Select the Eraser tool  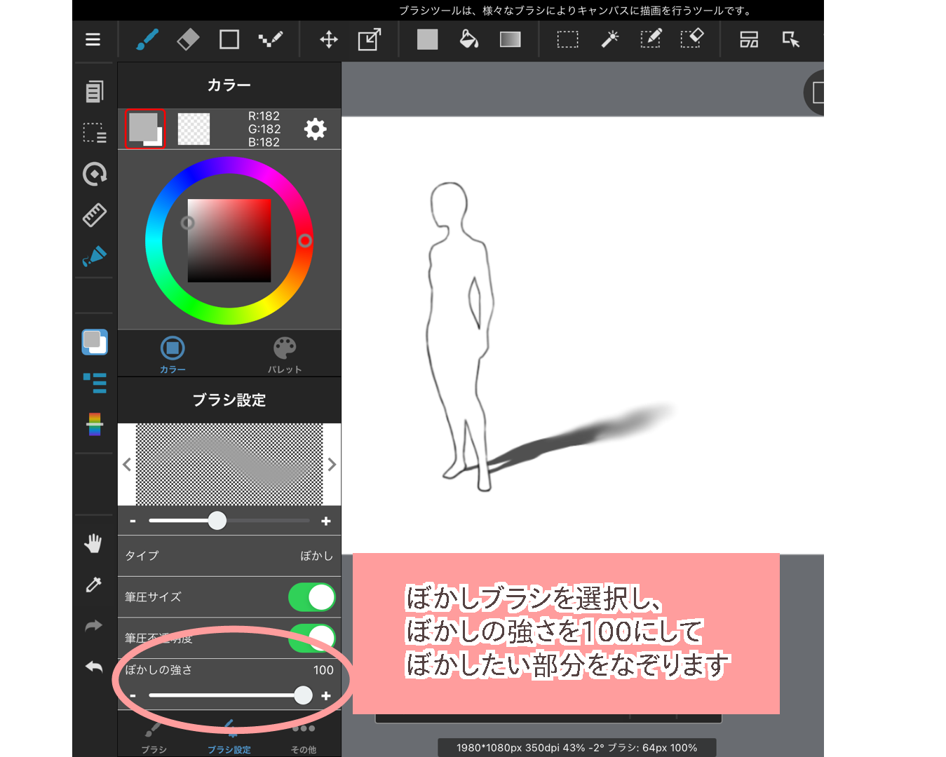[x=188, y=39]
